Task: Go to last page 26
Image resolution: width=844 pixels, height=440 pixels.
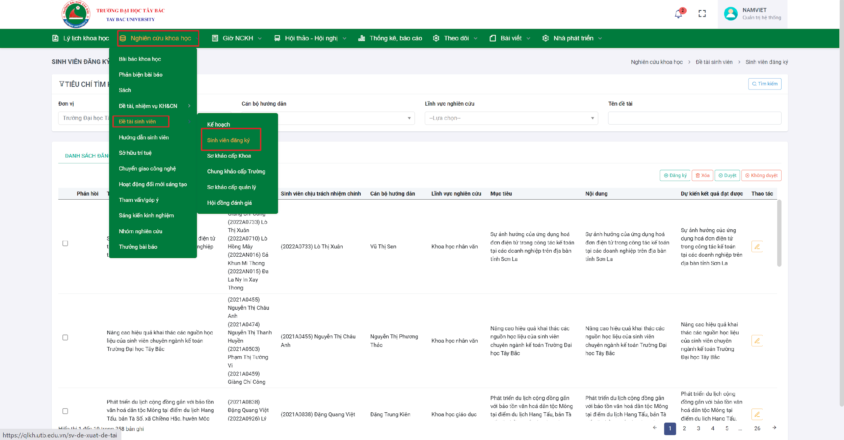Action: pyautogui.click(x=757, y=428)
